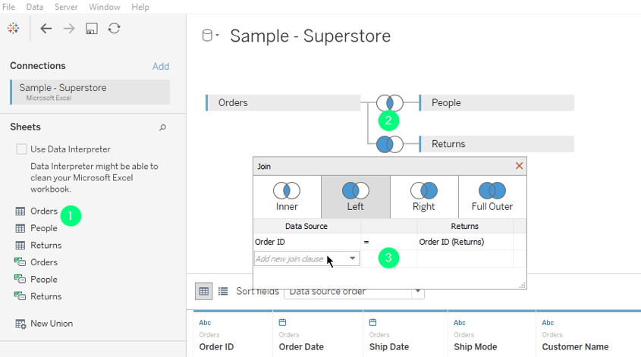Image resolution: width=641 pixels, height=357 pixels.
Task: Click the Order ID join clause field
Action: (x=307, y=242)
